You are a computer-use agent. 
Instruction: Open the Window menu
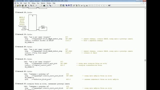(x=49, y=3)
